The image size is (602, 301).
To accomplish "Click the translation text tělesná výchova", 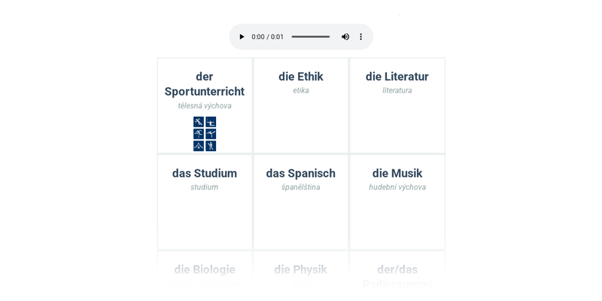I will [x=205, y=106].
